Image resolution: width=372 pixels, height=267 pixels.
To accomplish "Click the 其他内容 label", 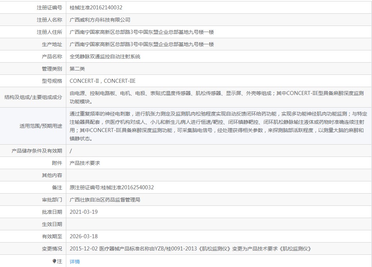I will click(52, 175).
